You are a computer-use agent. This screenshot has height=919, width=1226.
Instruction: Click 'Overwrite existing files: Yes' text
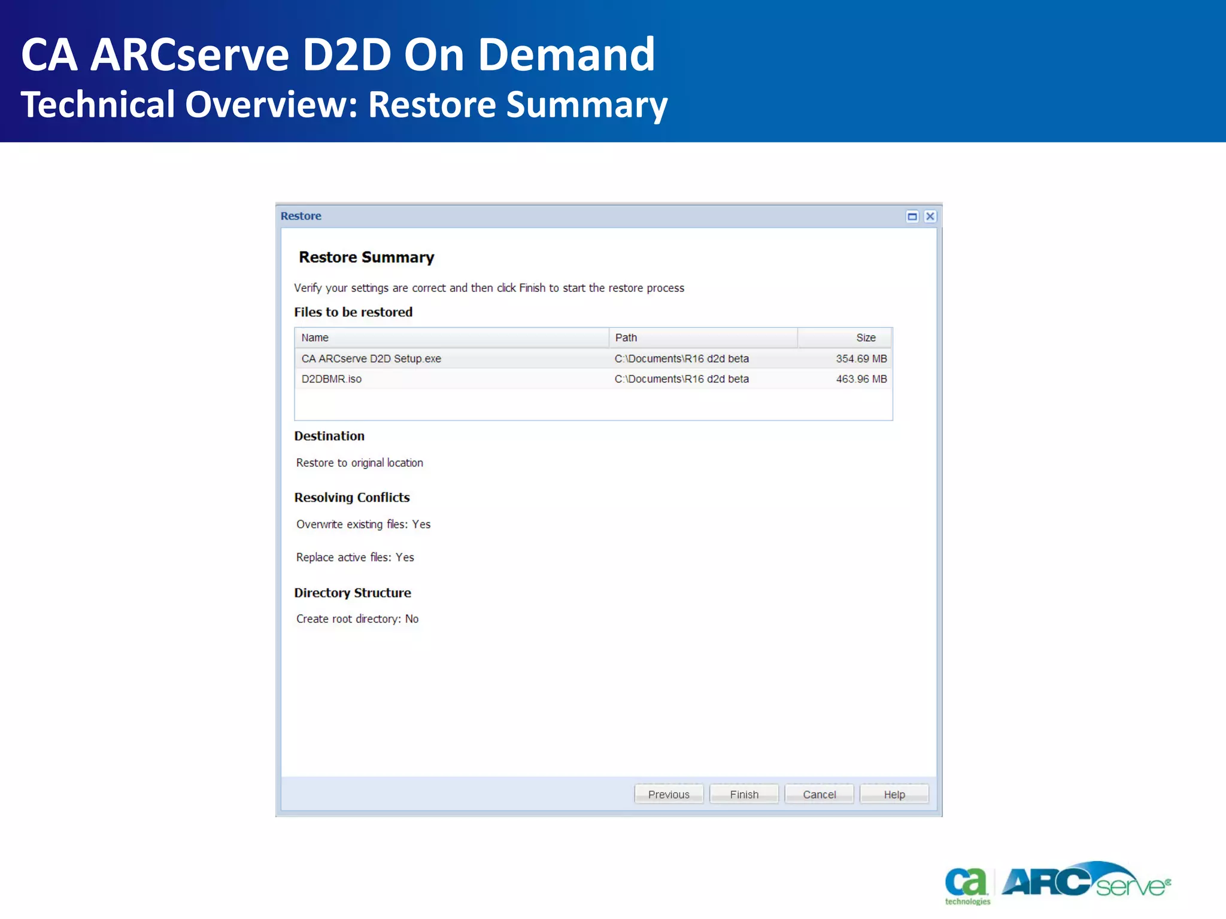pos(363,524)
